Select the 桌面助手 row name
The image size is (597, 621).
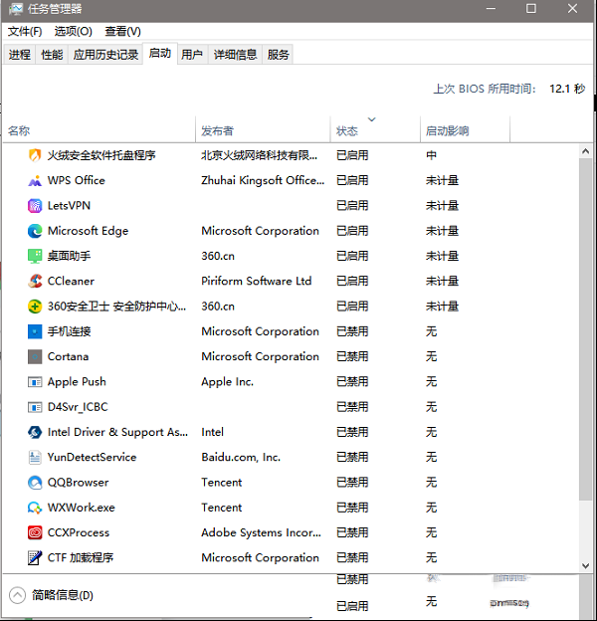pyautogui.click(x=69, y=256)
